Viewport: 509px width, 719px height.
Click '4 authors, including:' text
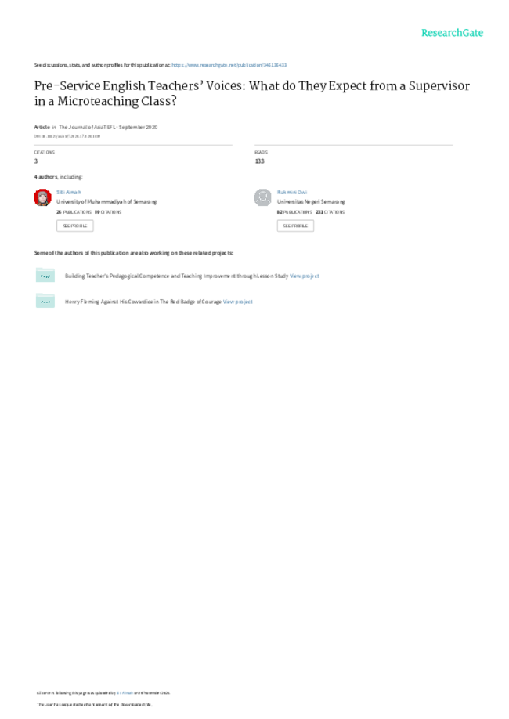tap(58, 177)
